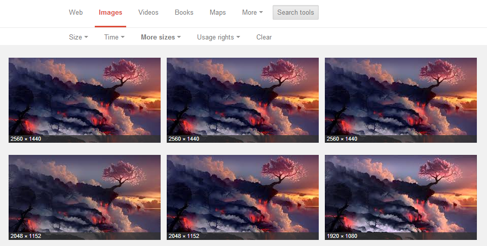
Task: Open the 1920 × 1080 image thumbnail
Action: tap(401, 197)
